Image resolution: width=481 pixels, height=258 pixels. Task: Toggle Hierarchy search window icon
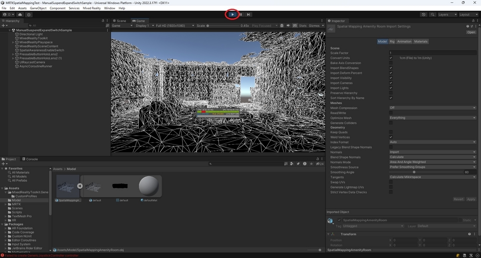point(107,26)
